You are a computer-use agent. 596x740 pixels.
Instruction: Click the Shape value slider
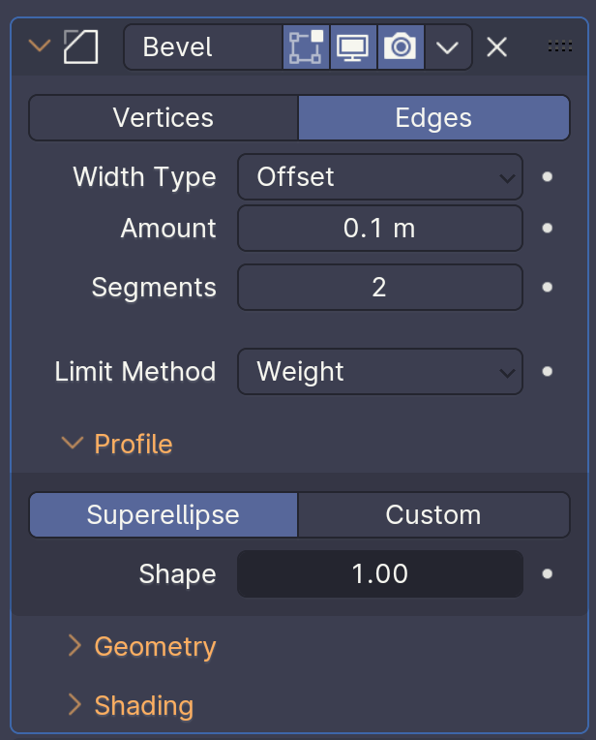click(x=380, y=573)
